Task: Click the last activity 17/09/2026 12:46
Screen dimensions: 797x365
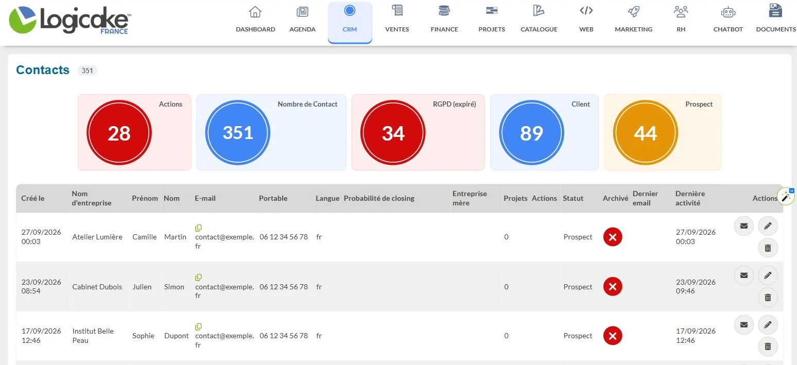Action: [696, 336]
